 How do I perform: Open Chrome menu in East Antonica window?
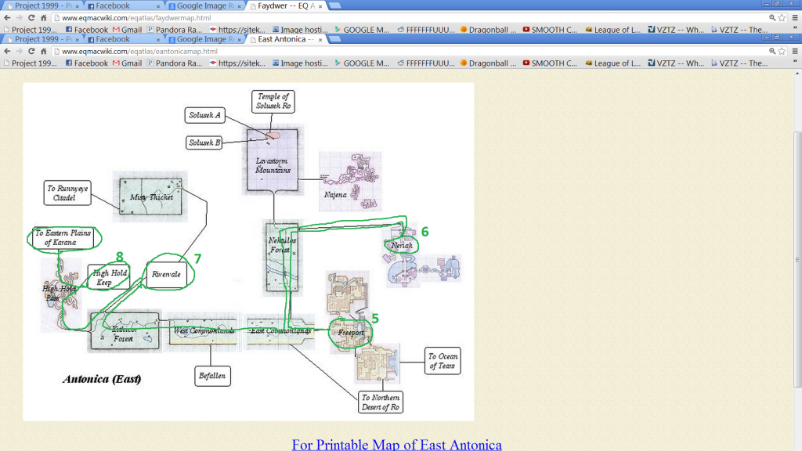point(795,51)
